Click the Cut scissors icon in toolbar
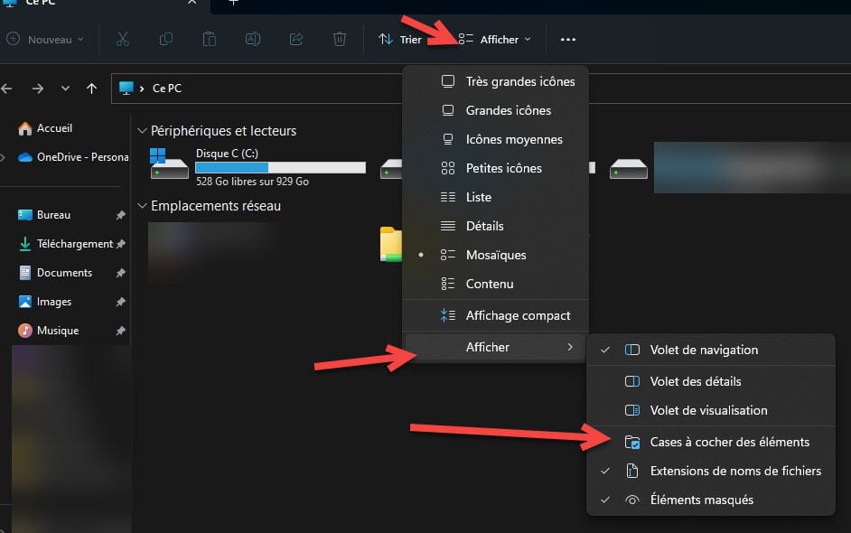The height and width of the screenshot is (533, 851). 123,39
